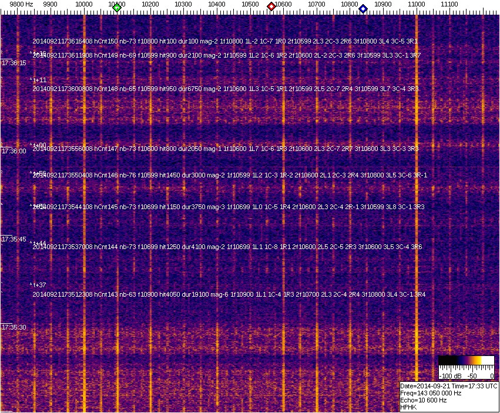Click the blue diamond frequency marker

[363, 9]
